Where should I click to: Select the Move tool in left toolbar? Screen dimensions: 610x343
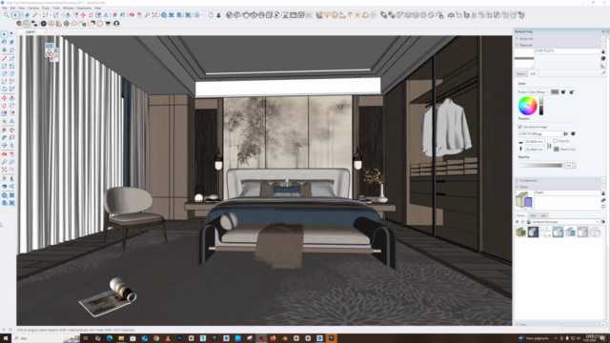4,98
